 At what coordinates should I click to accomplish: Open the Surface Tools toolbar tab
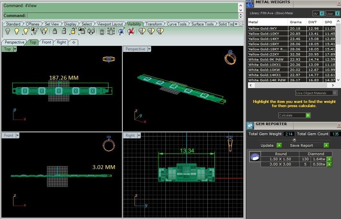click(202, 24)
